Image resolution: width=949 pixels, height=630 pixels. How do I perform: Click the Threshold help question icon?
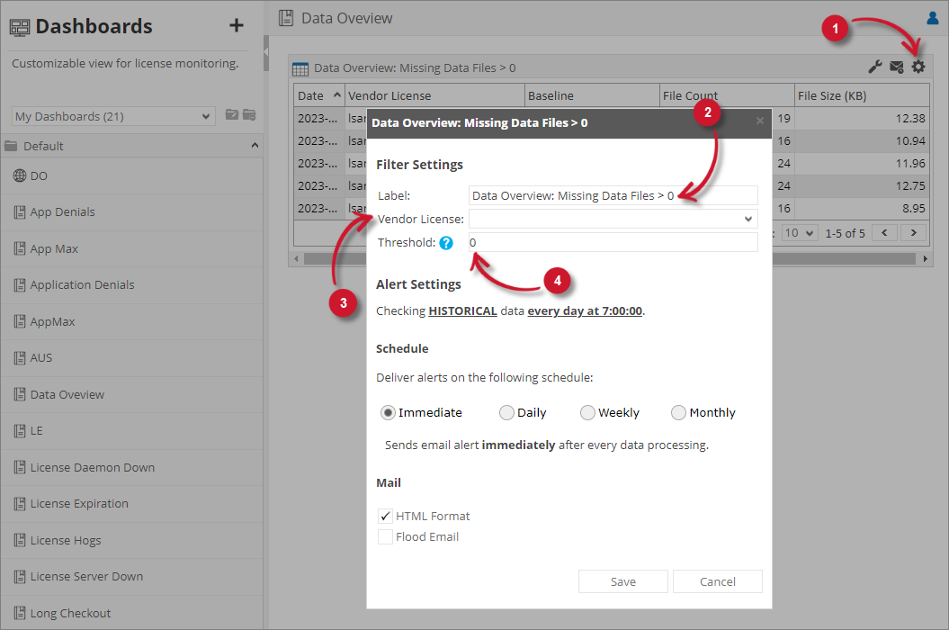(x=446, y=243)
